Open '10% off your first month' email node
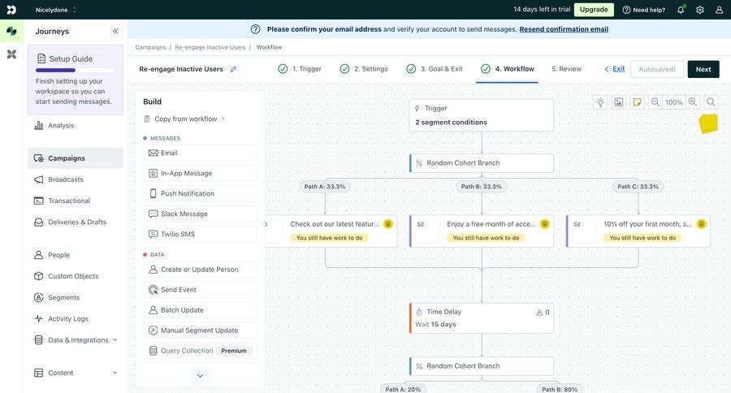The height and width of the screenshot is (393, 731). point(638,231)
